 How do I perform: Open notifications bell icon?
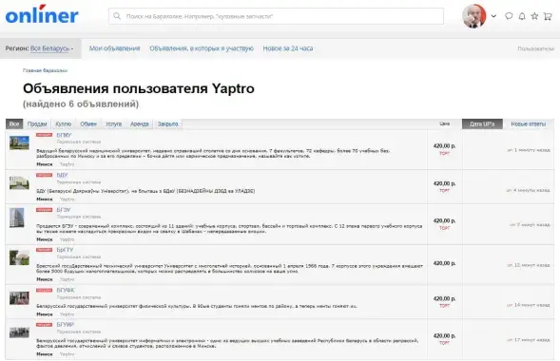click(522, 16)
